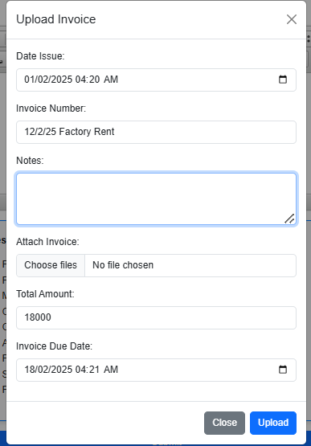Click the Notes textarea resize handle
Screen dimensions: 311x446
click(x=289, y=219)
